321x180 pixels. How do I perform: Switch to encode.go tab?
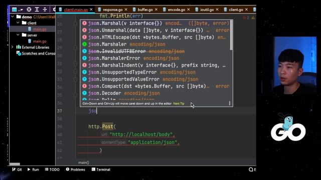pos(177,9)
